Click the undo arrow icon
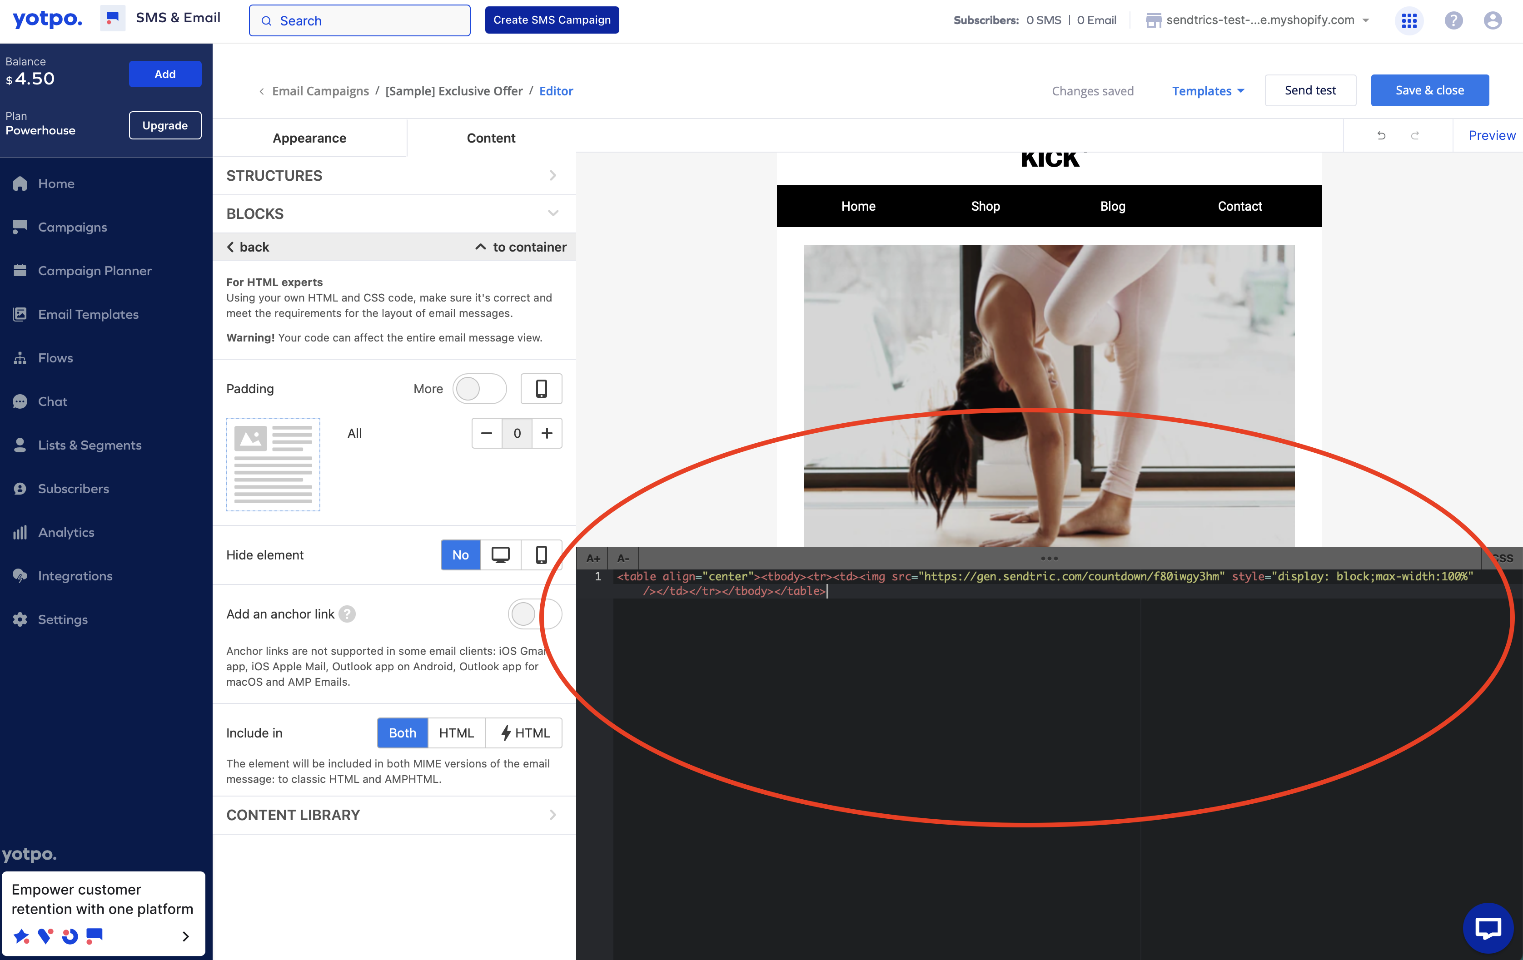This screenshot has width=1523, height=960. click(x=1381, y=135)
